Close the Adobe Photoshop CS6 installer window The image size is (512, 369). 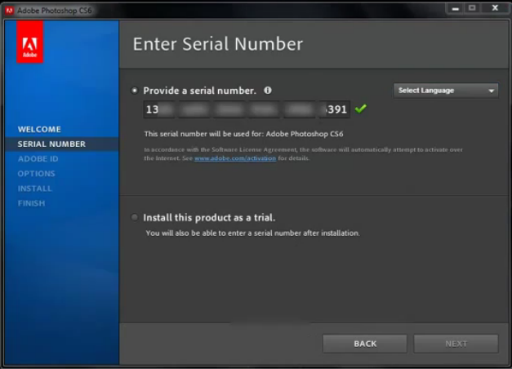click(495, 8)
